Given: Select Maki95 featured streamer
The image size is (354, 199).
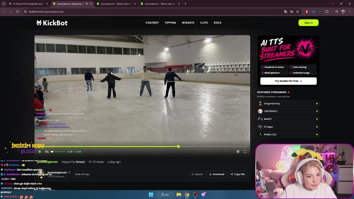Looking at the screenshot, I should tap(288, 119).
